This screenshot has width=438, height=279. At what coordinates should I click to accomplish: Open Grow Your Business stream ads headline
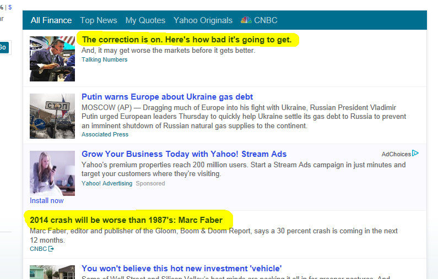click(x=184, y=154)
